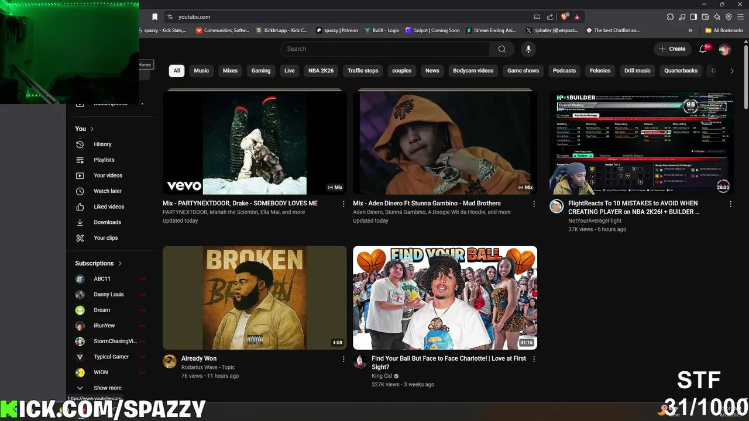This screenshot has height=421, width=749.
Task: Open options for PARTYNEXTDOOR mix
Action: pos(343,203)
